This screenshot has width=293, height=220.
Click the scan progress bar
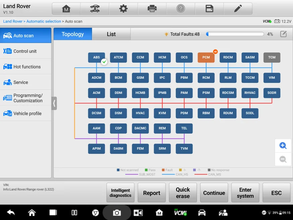click(x=235, y=34)
